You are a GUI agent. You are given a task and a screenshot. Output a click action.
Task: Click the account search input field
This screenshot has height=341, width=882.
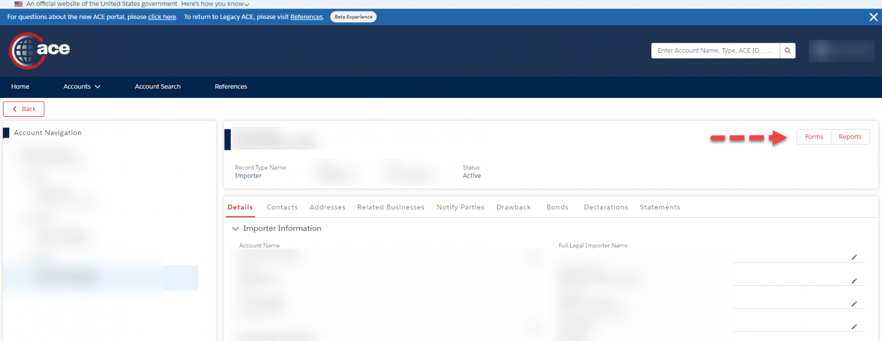click(x=715, y=51)
